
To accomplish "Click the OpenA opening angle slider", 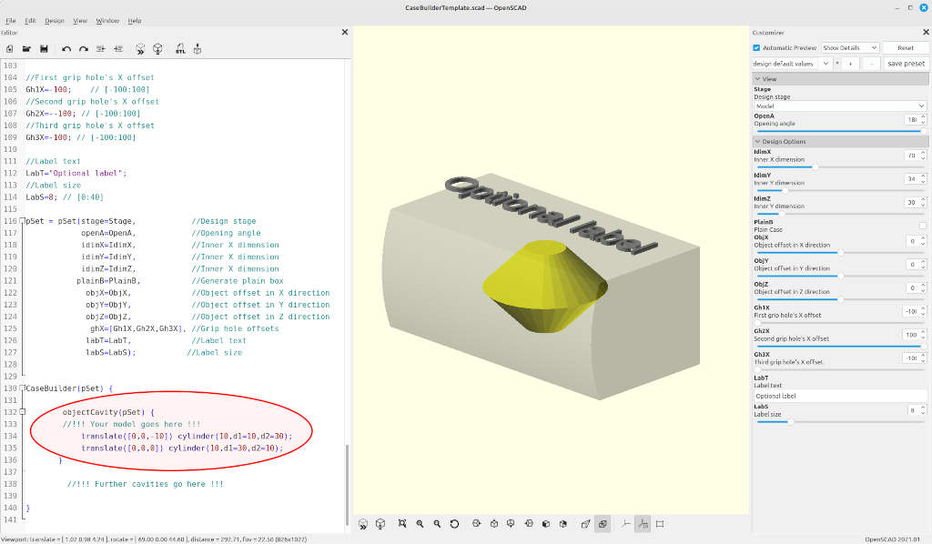I will click(840, 131).
